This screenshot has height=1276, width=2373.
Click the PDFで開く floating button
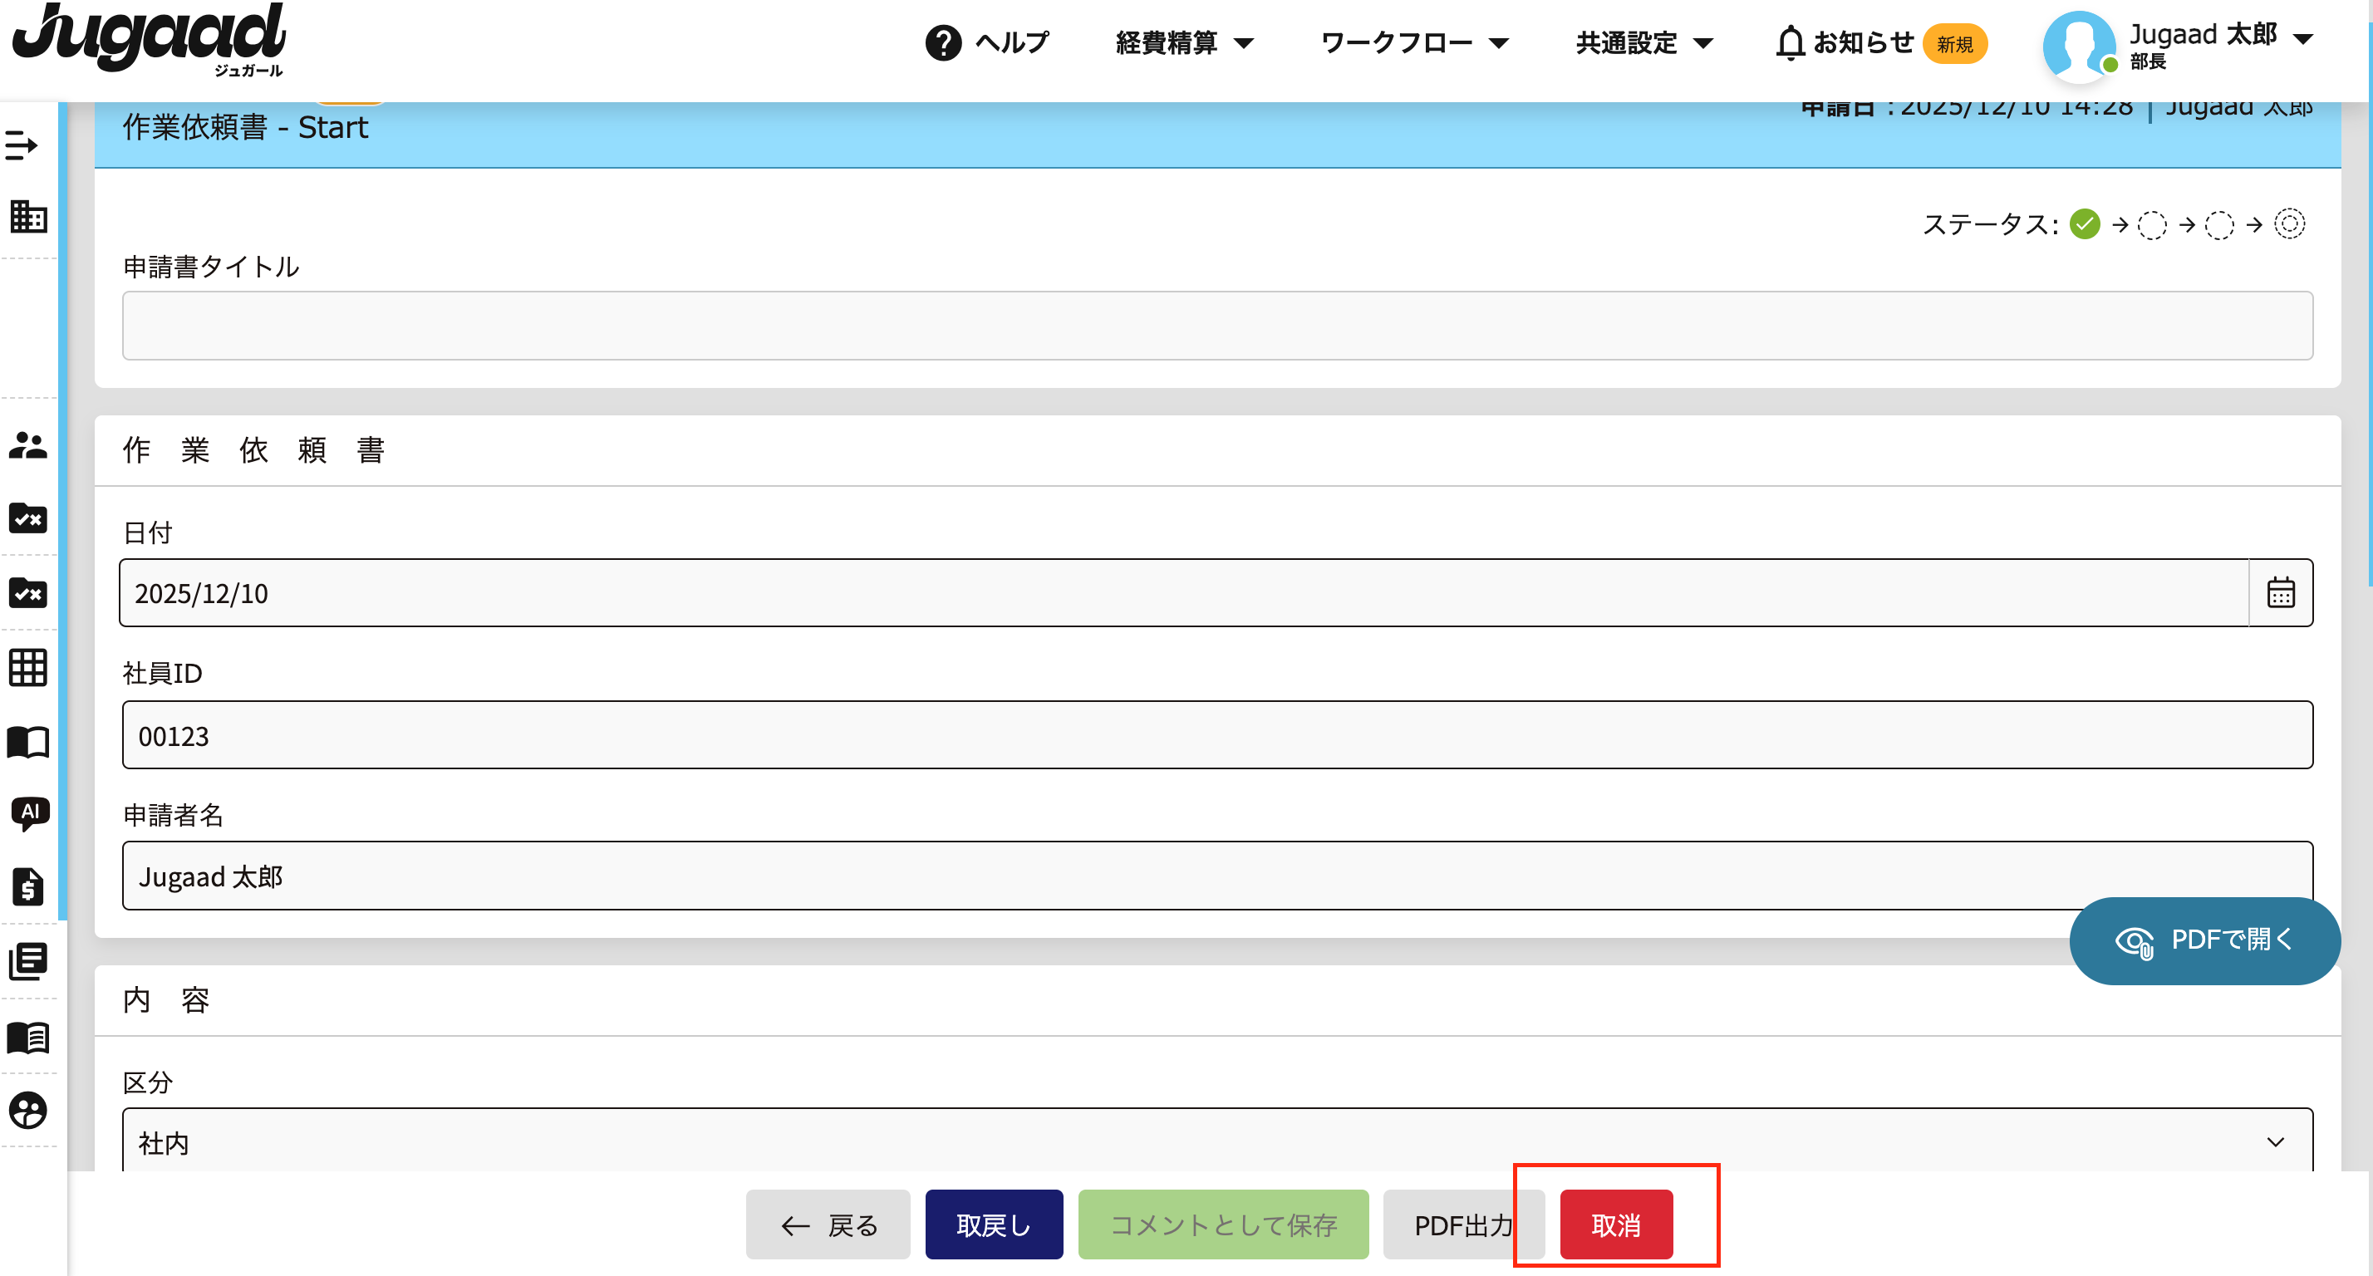[2203, 940]
